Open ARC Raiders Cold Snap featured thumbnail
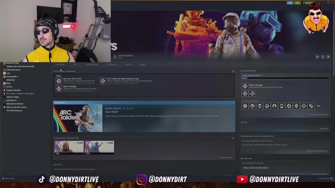This screenshot has height=188, width=335. 78,118
